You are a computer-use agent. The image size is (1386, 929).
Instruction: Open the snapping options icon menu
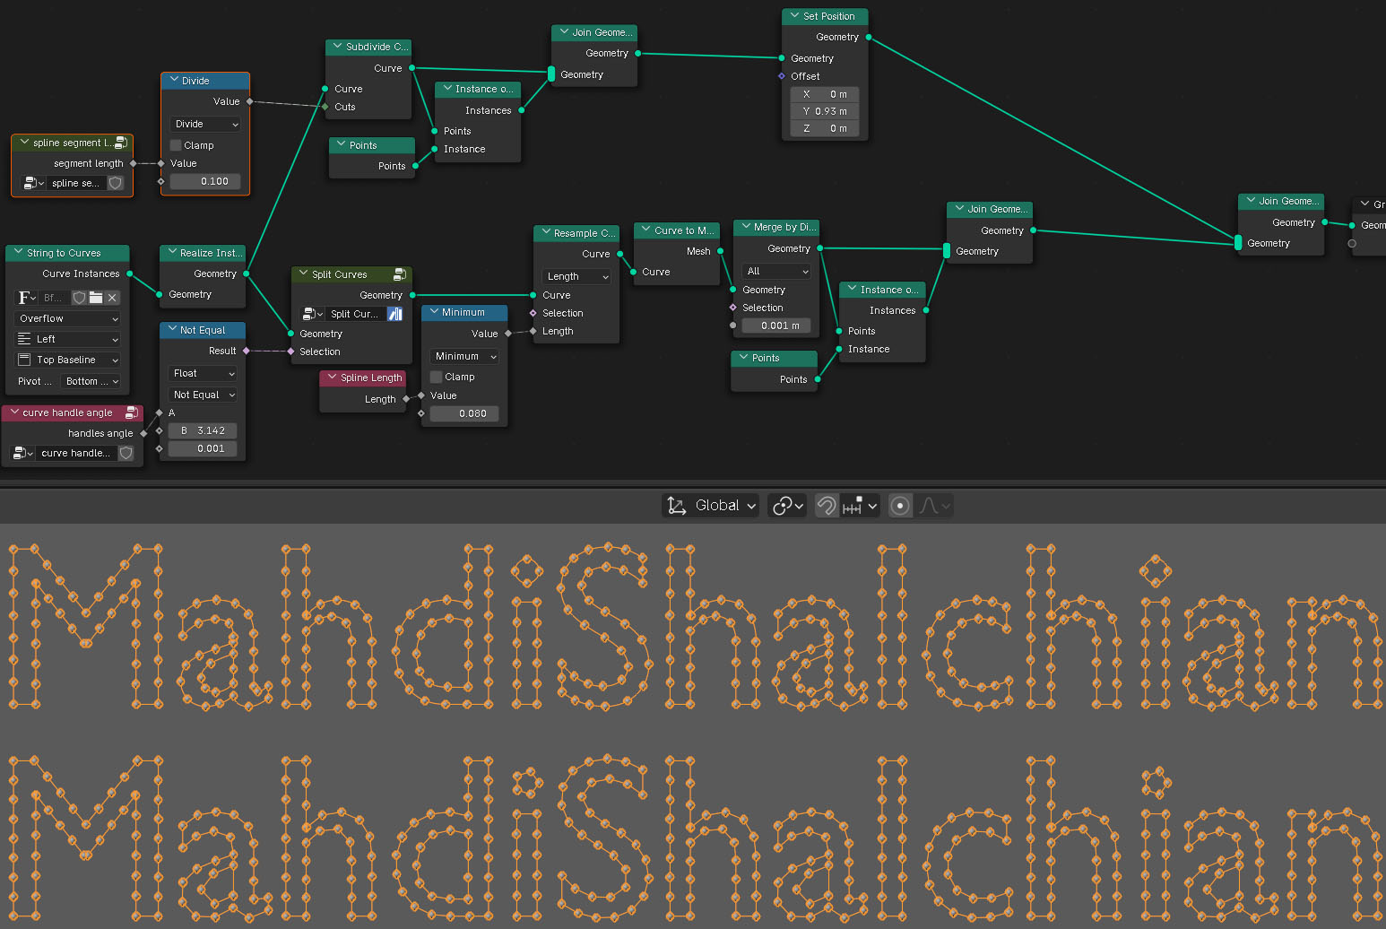click(860, 506)
